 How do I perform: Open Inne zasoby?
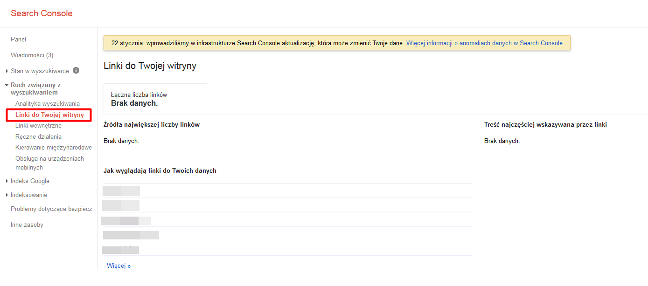click(x=27, y=225)
